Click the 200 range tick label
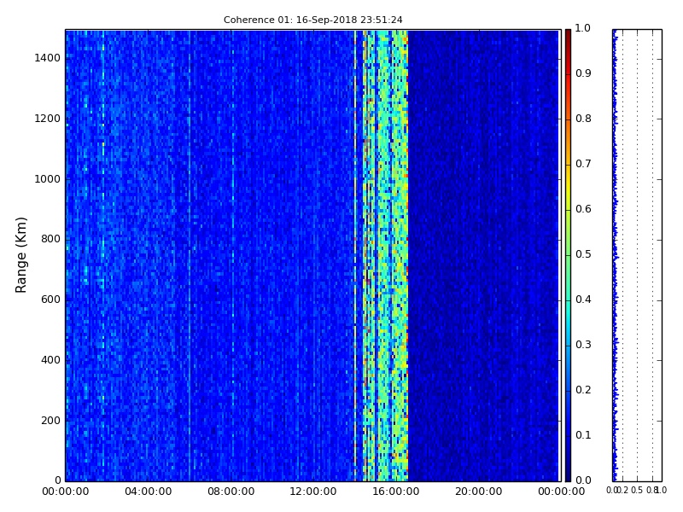This screenshot has height=512, width=683. click(x=50, y=421)
